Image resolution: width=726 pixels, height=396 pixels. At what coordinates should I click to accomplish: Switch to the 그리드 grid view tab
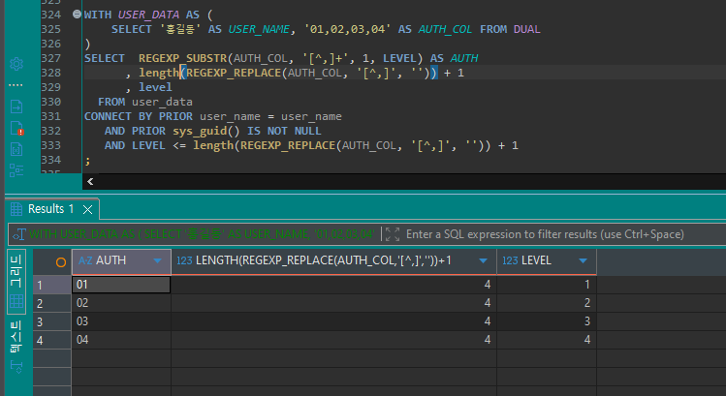(16, 282)
